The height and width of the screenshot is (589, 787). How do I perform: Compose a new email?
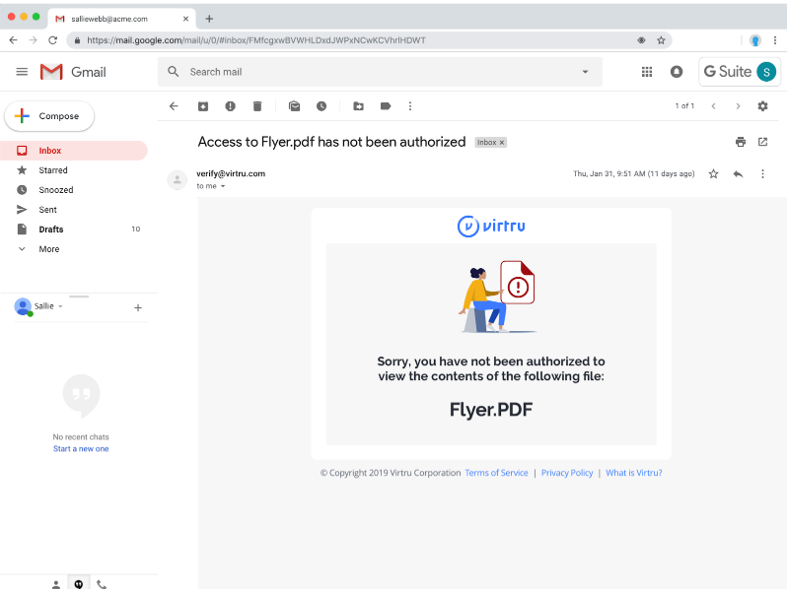coord(49,116)
